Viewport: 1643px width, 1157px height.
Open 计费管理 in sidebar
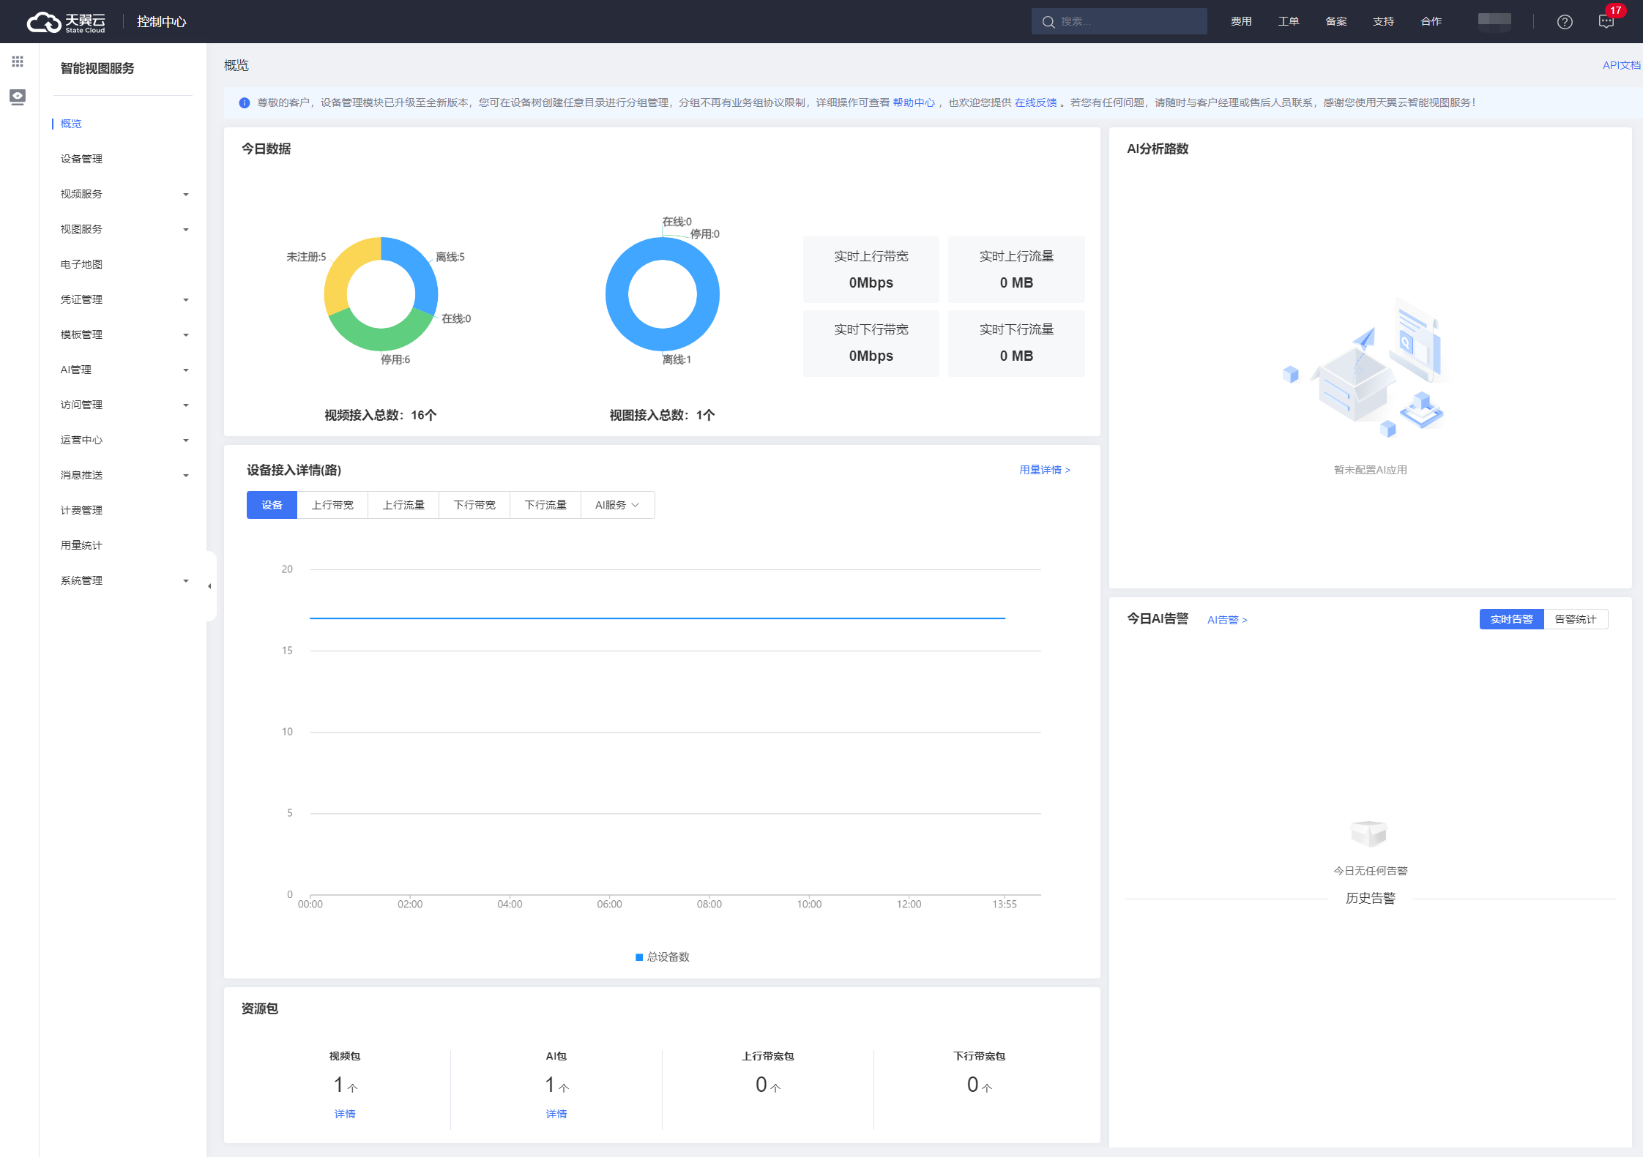click(x=81, y=510)
